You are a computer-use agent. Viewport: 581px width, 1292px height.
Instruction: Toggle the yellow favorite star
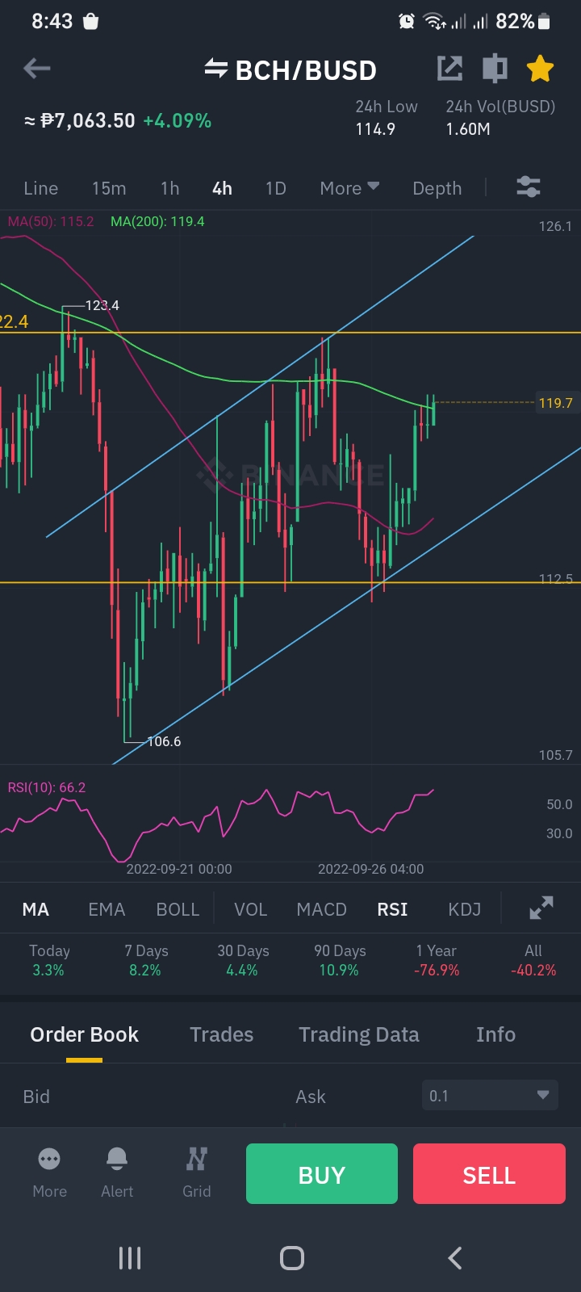click(x=540, y=69)
